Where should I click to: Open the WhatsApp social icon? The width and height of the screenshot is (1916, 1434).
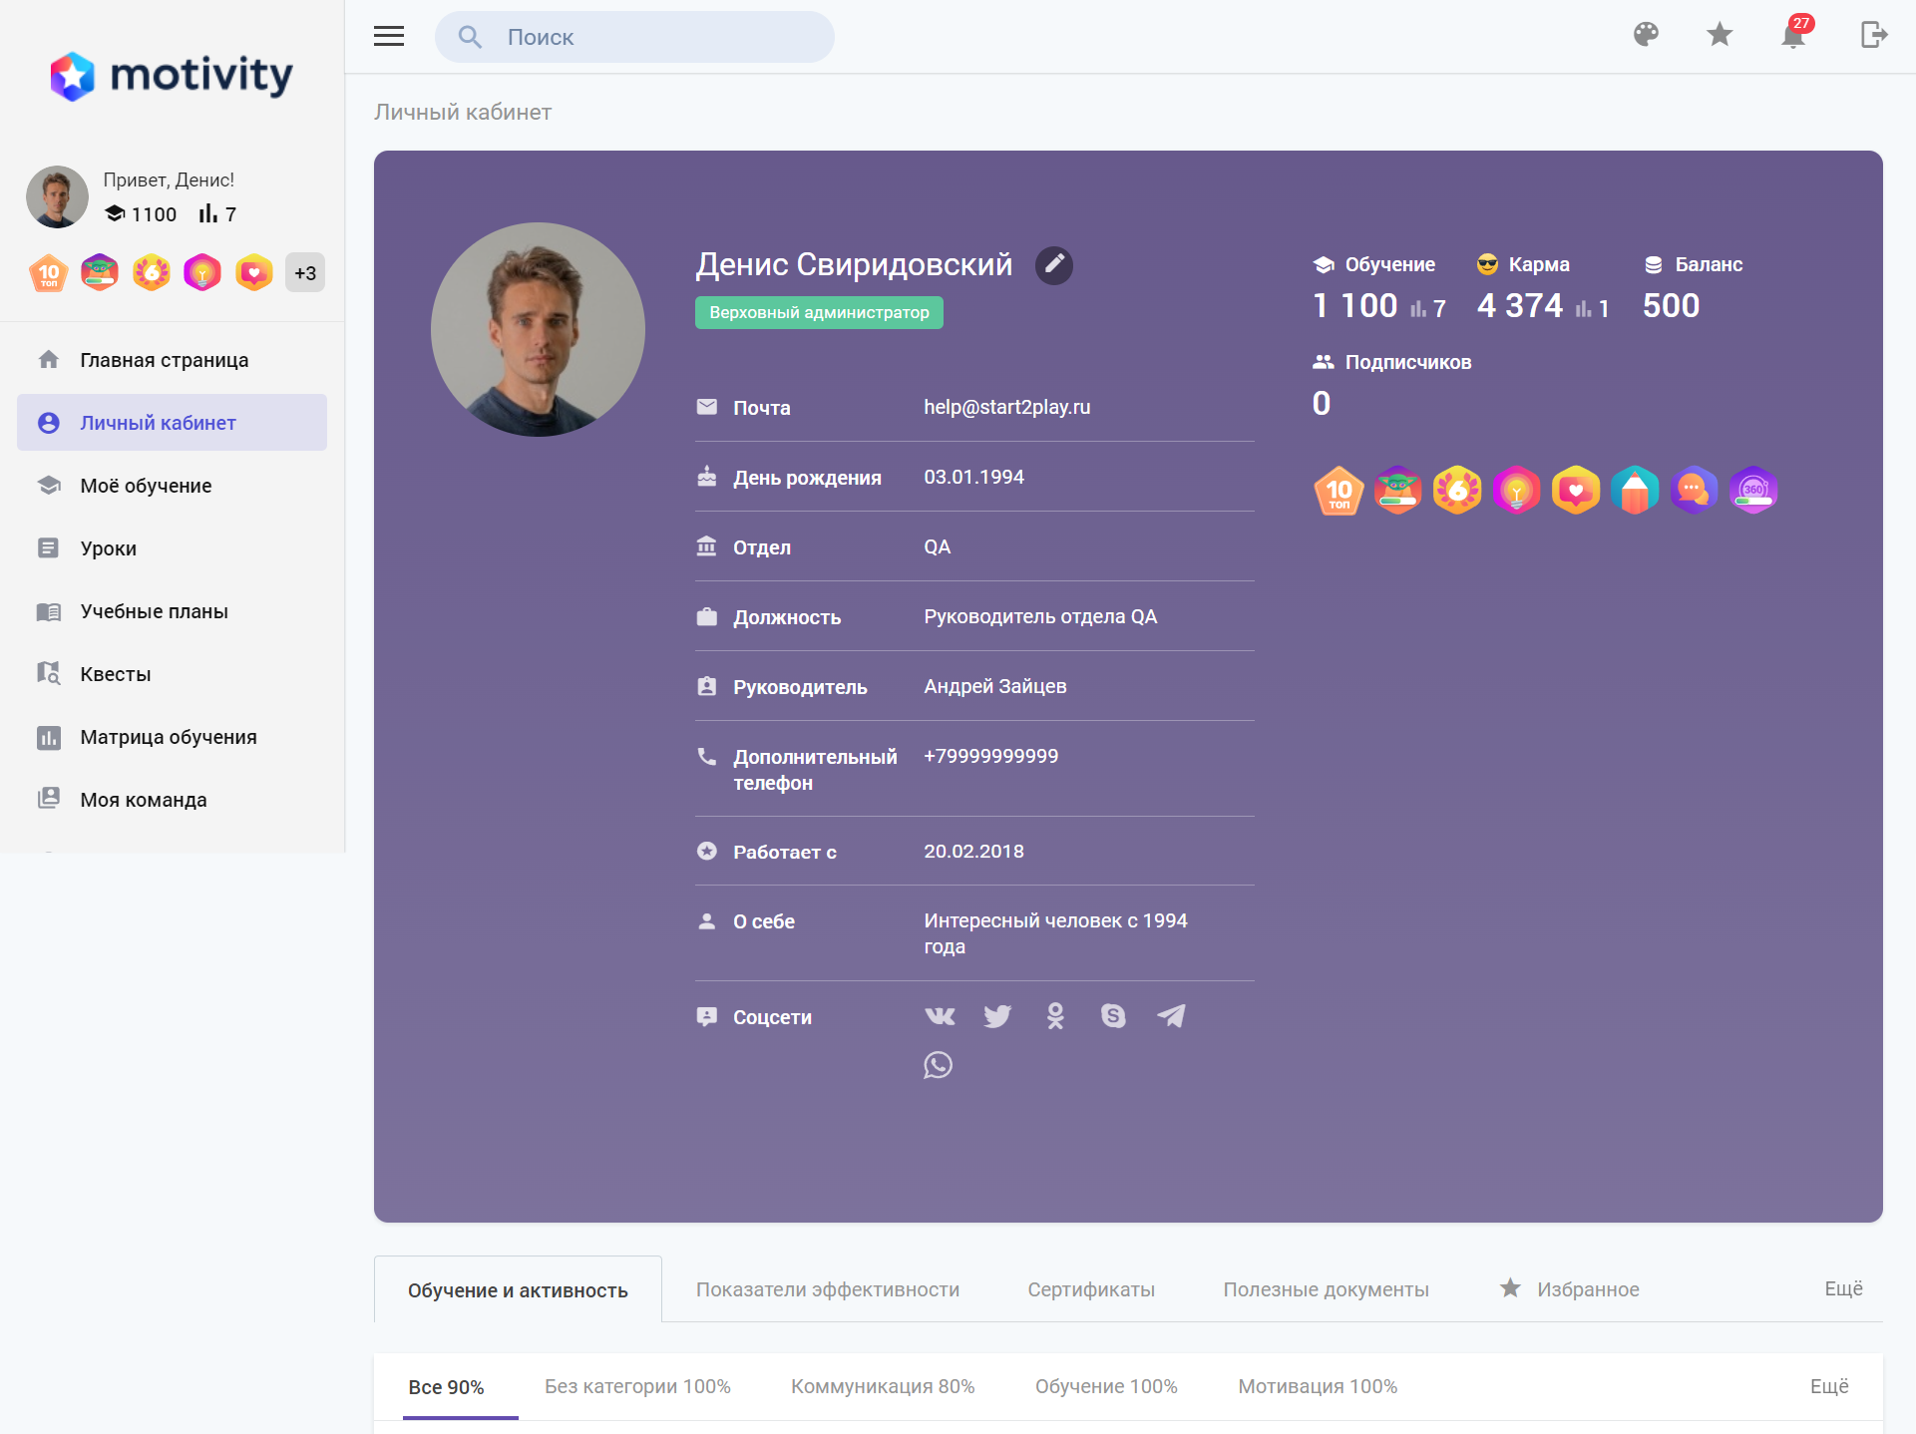938,1065
